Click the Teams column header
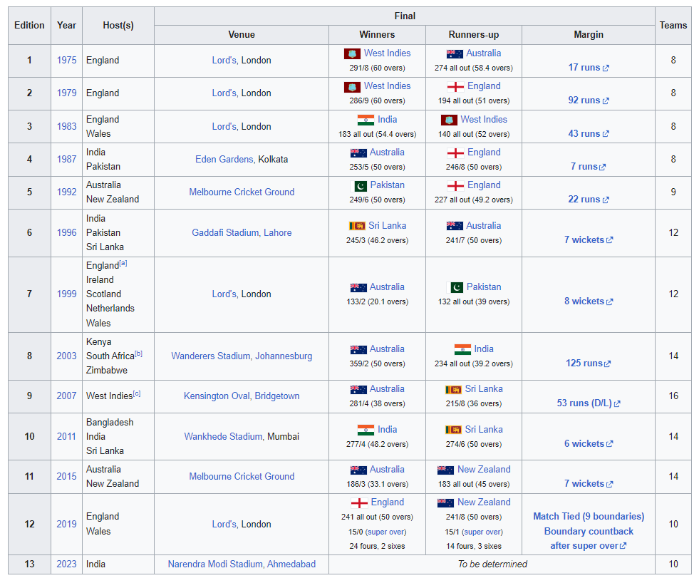 click(x=673, y=26)
